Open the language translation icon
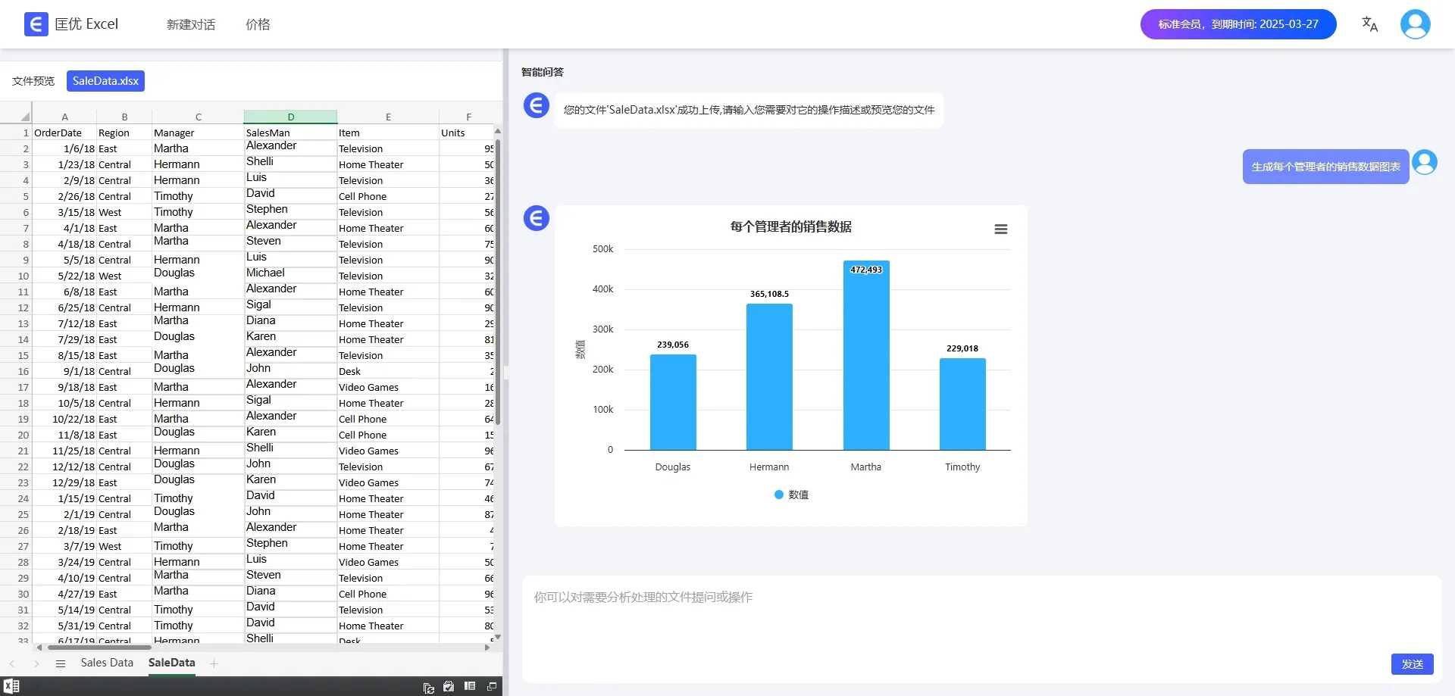 click(x=1369, y=24)
